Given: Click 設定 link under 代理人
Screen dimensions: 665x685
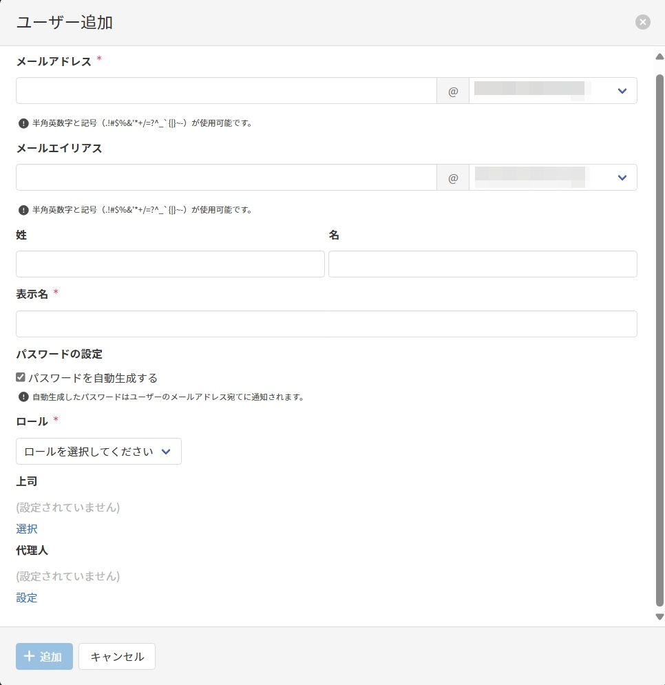Looking at the screenshot, I should [x=27, y=598].
